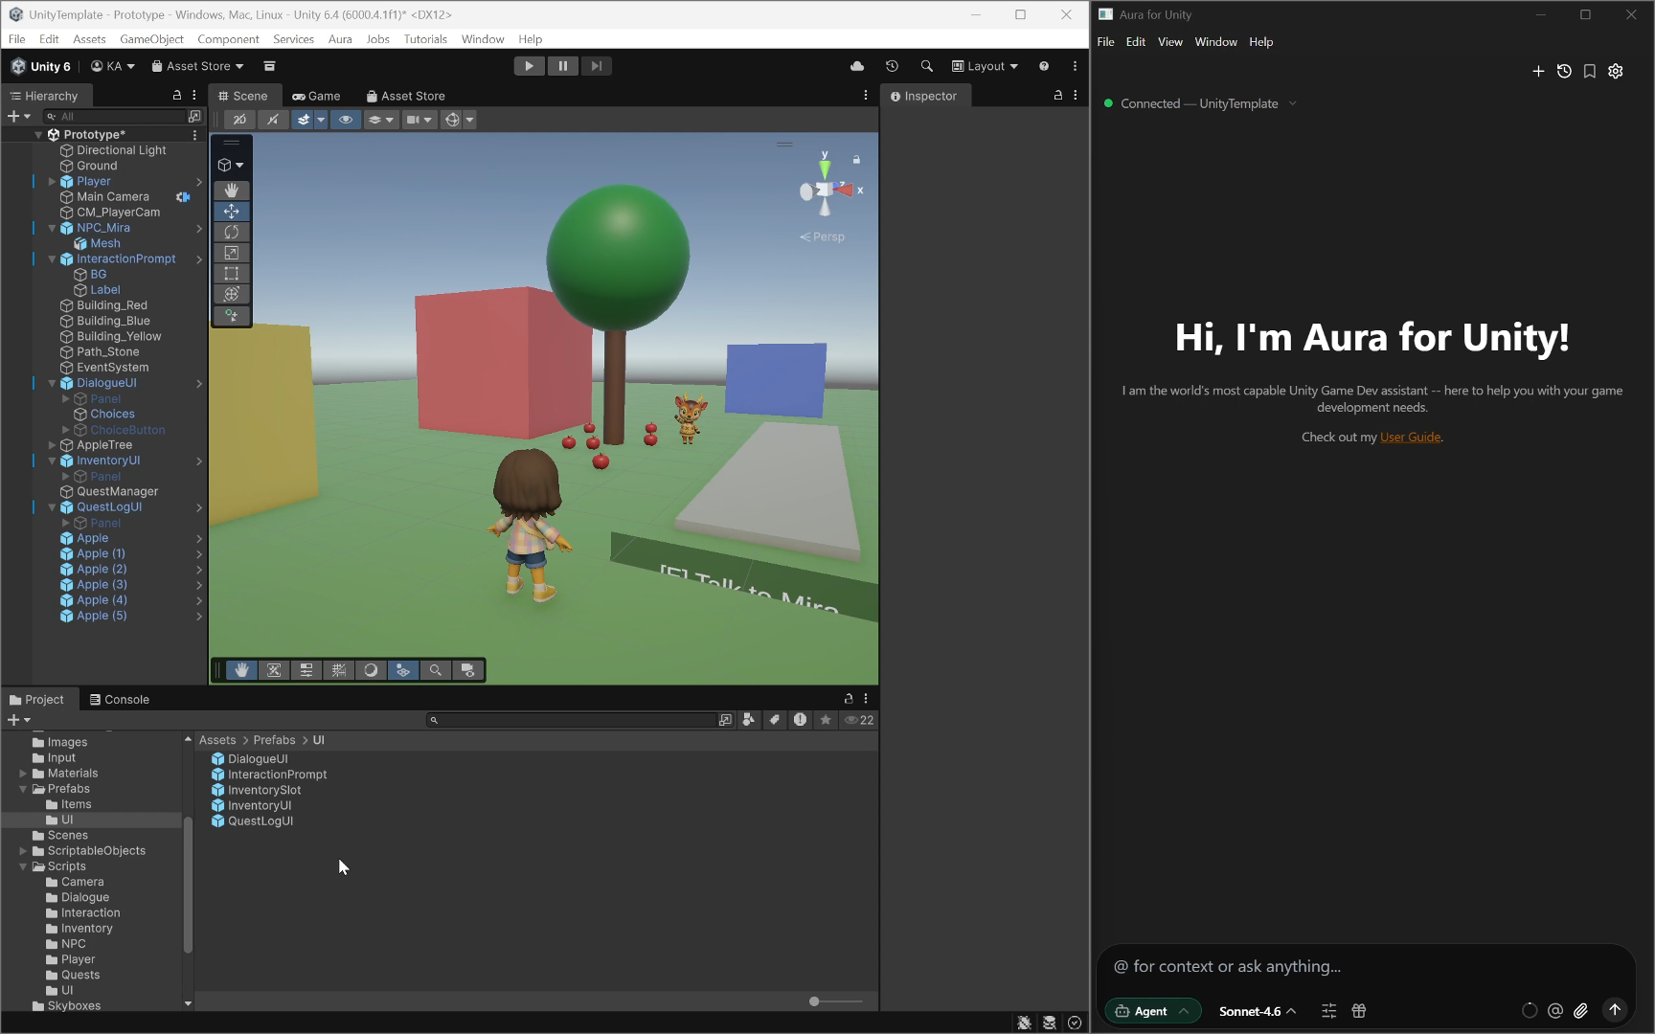Screen dimensions: 1655x1034
Task: Select the Transform tool in Scene view
Action: click(x=231, y=294)
